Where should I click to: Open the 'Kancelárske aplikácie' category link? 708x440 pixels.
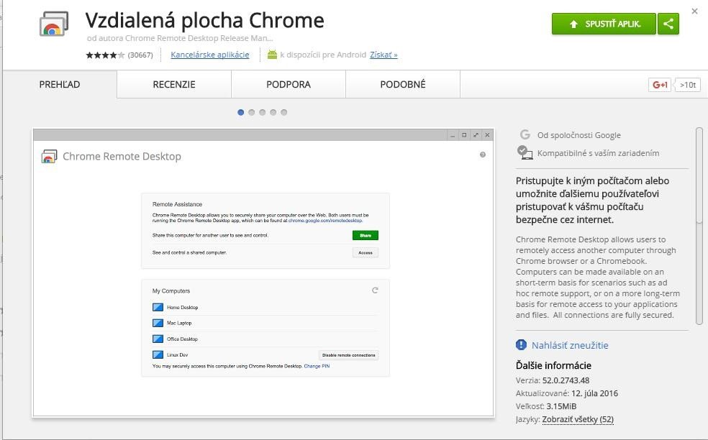[x=210, y=55]
